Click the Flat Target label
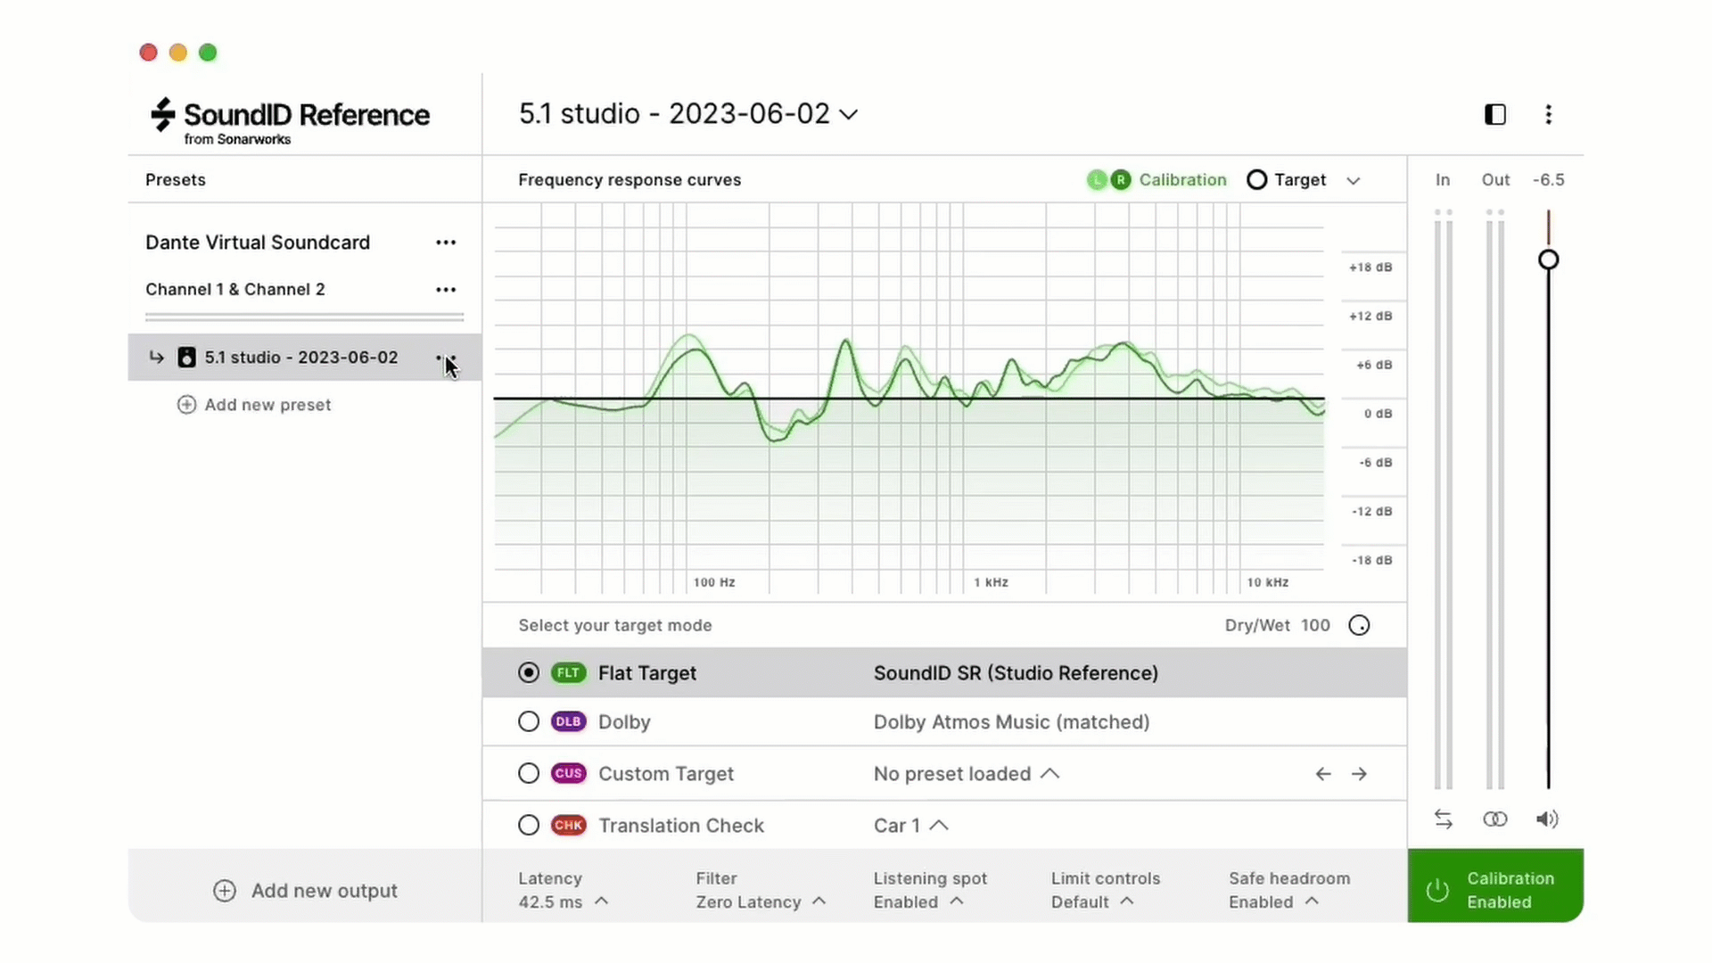The height and width of the screenshot is (963, 1712). pyautogui.click(x=647, y=673)
